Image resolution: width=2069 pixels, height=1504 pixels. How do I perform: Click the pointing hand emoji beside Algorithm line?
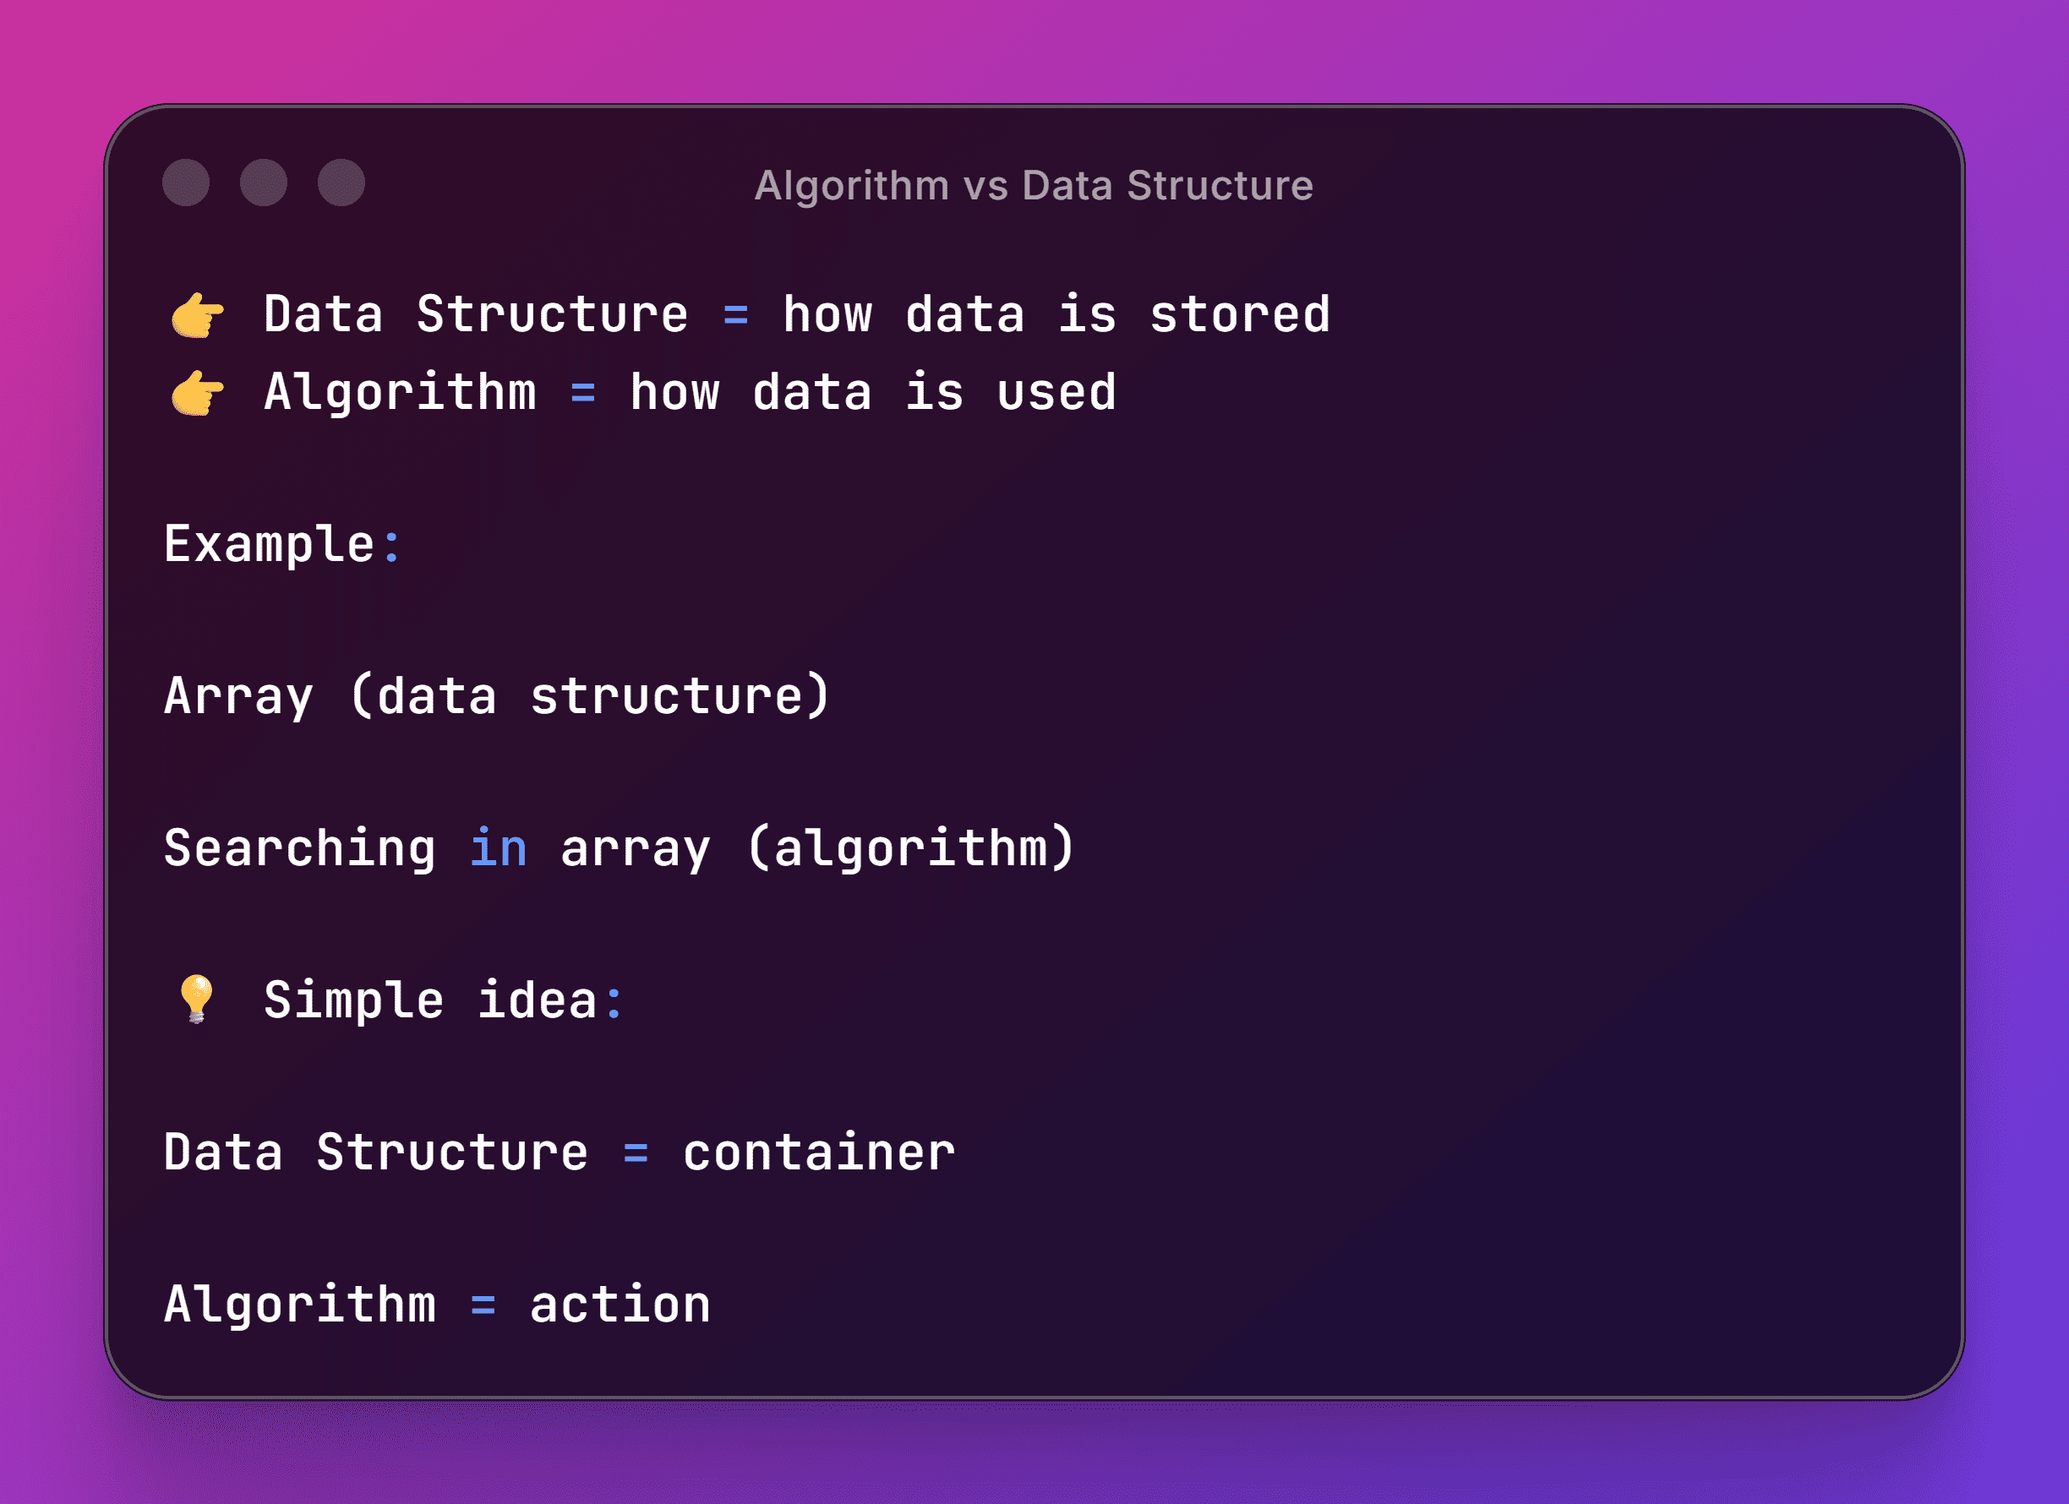point(197,393)
